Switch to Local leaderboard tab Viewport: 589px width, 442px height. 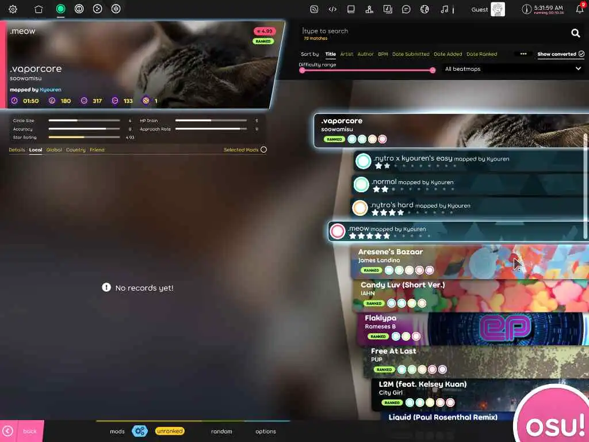[x=36, y=150]
